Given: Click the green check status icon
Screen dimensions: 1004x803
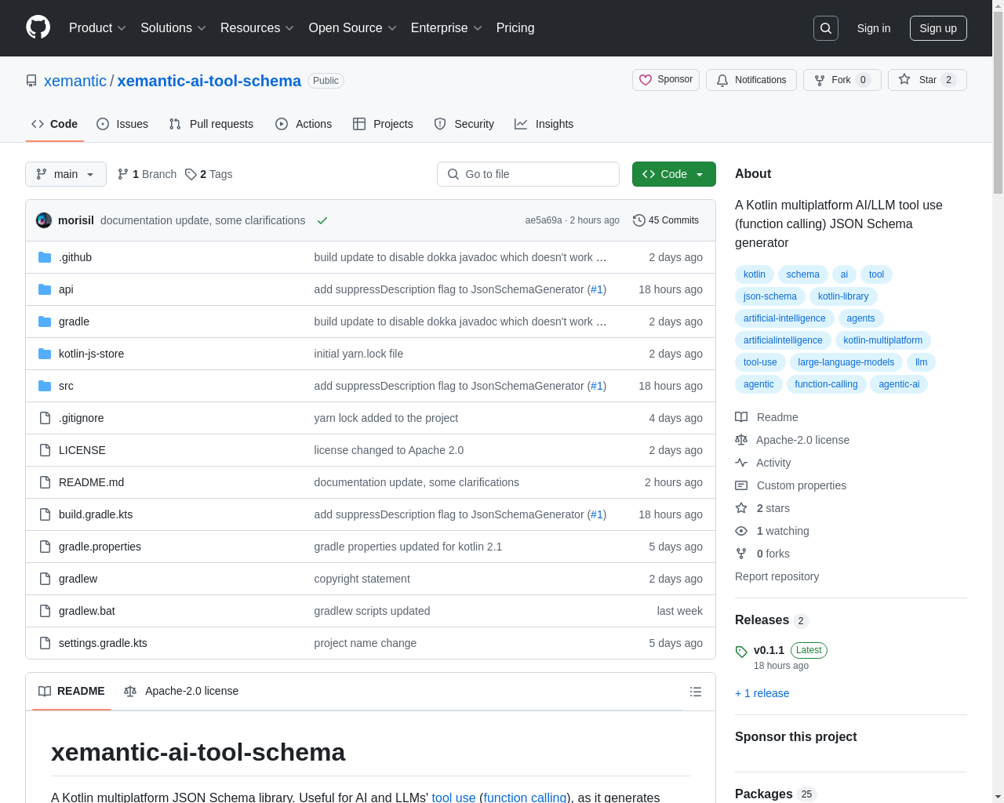Looking at the screenshot, I should (x=322, y=220).
